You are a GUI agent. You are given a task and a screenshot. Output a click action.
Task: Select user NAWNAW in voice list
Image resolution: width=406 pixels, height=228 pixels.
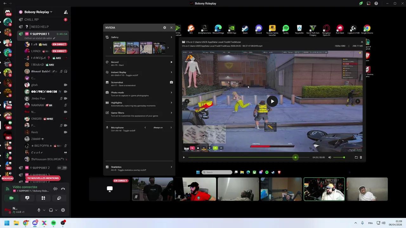coord(47,105)
